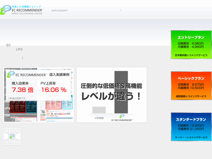Click the blue slash link under LPO

click(22, 58)
